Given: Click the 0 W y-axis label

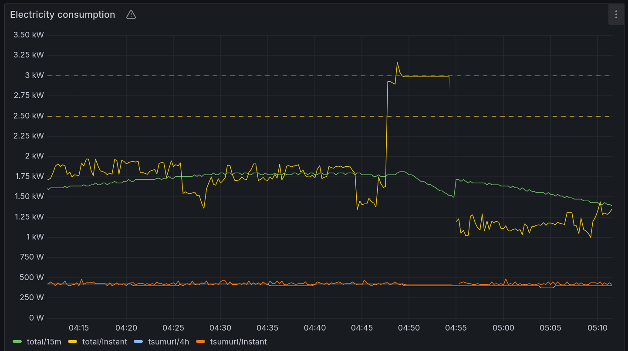Looking at the screenshot, I should [x=37, y=318].
